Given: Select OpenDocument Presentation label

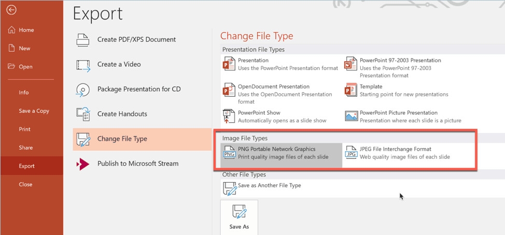Looking at the screenshot, I should point(274,86).
